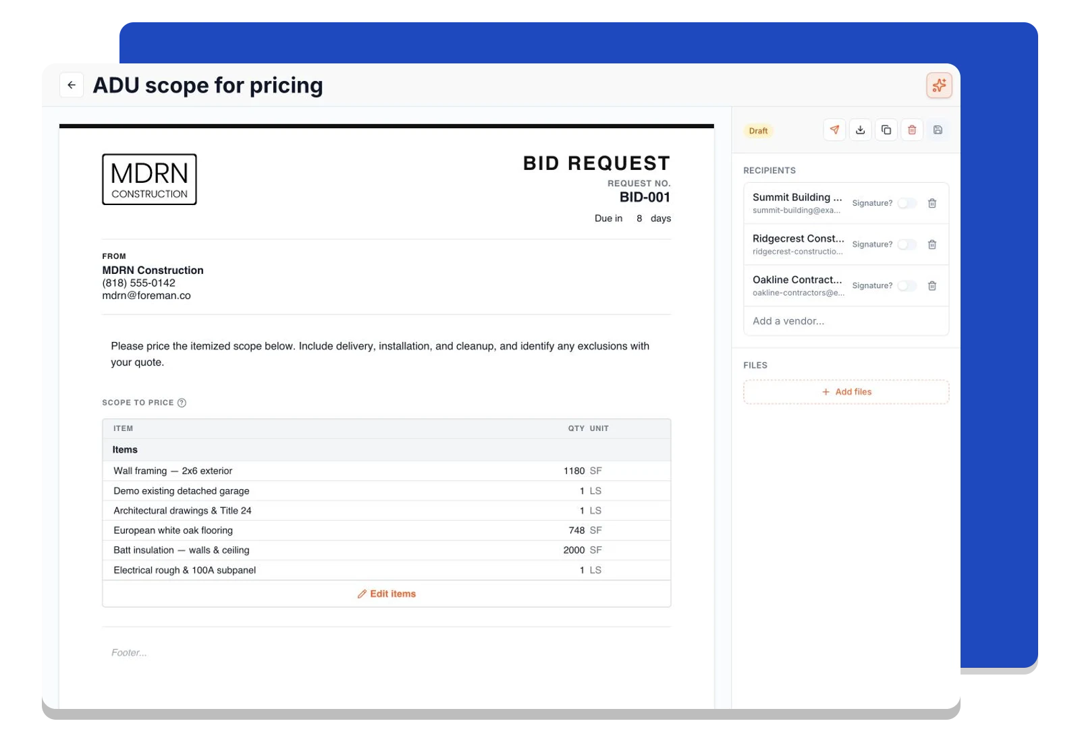Download the bid request document

point(861,130)
